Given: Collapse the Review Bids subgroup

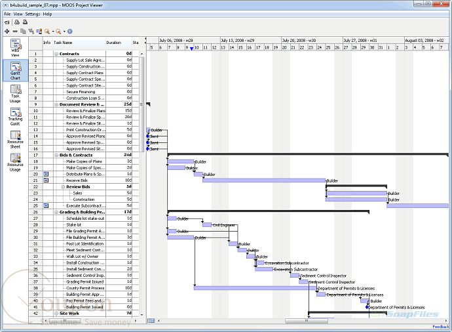Looking at the screenshot, I should tap(63, 187).
